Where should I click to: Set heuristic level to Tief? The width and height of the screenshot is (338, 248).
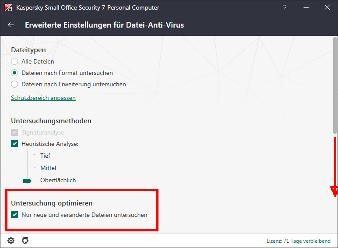click(45, 156)
